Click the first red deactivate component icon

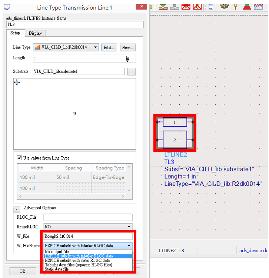186,7
